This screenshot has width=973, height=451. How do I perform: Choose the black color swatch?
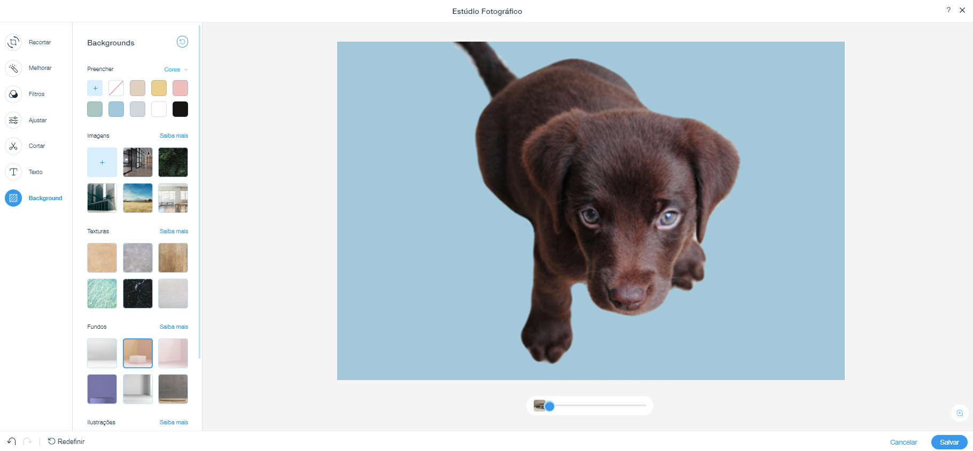click(x=180, y=109)
